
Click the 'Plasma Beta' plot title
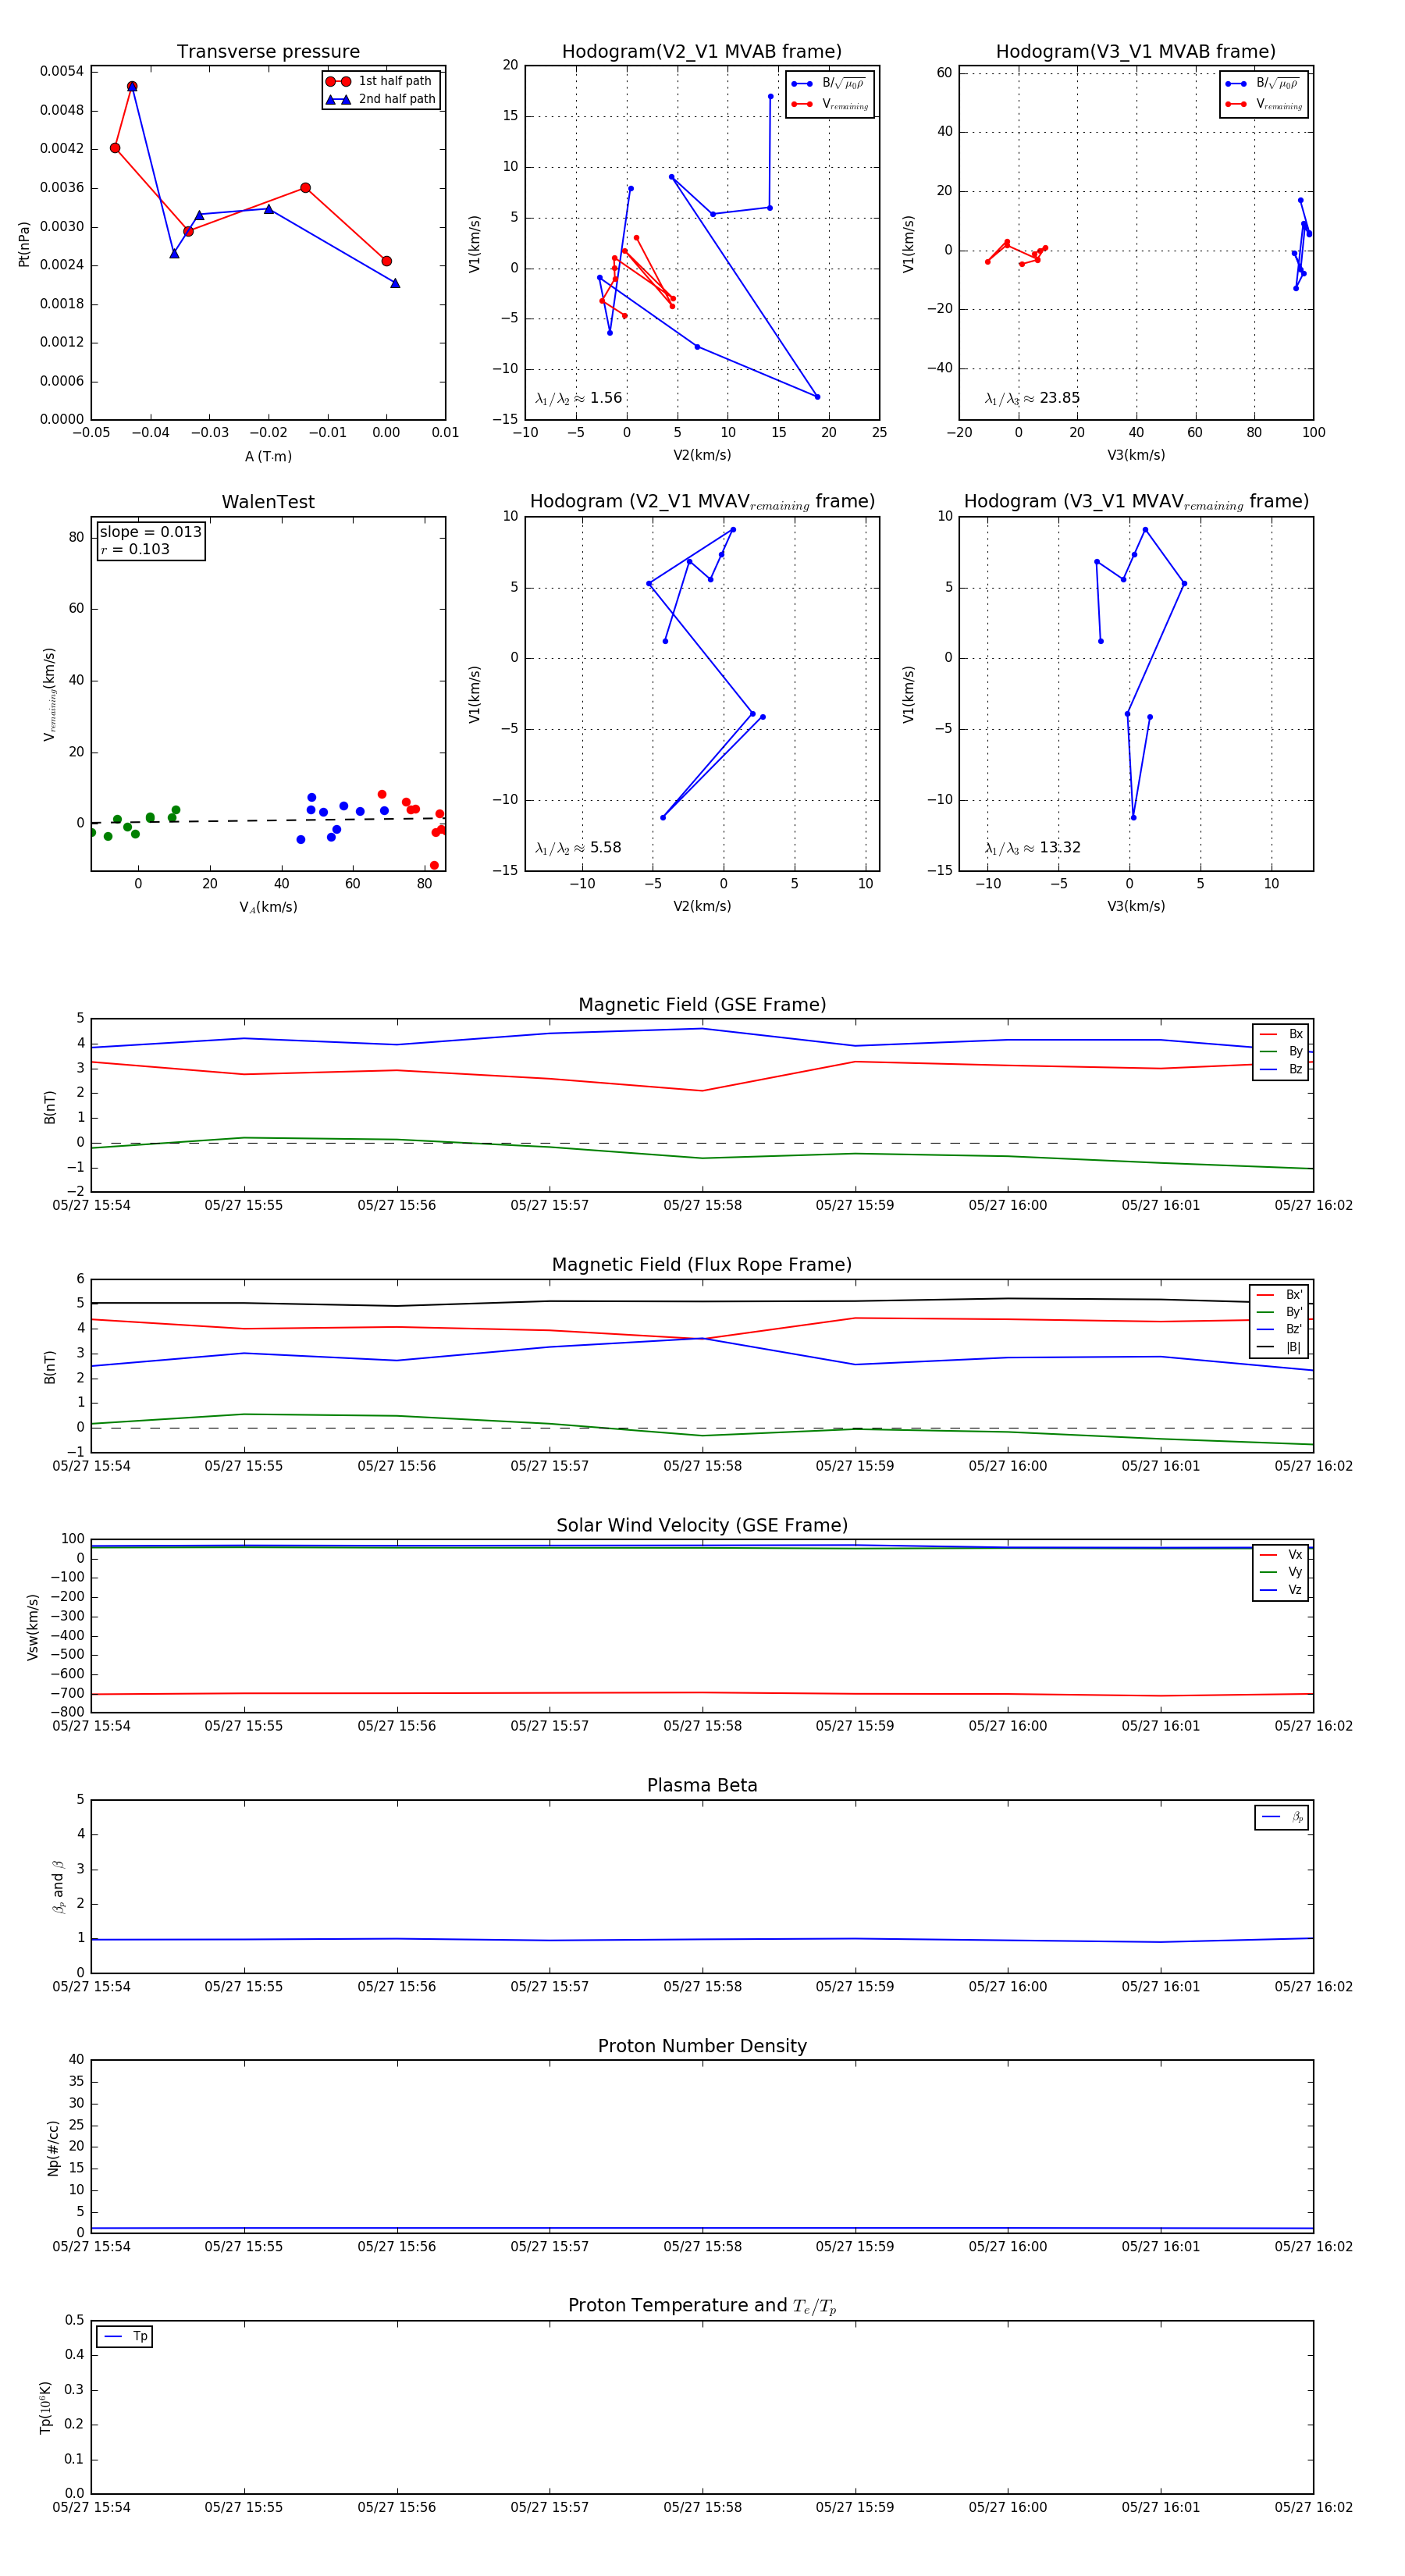pyautogui.click(x=702, y=1786)
